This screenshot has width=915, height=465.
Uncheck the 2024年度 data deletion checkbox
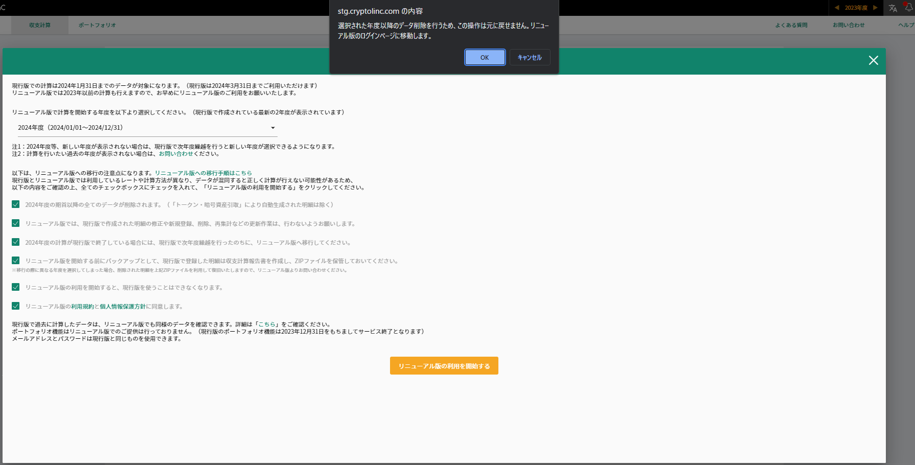click(x=16, y=204)
